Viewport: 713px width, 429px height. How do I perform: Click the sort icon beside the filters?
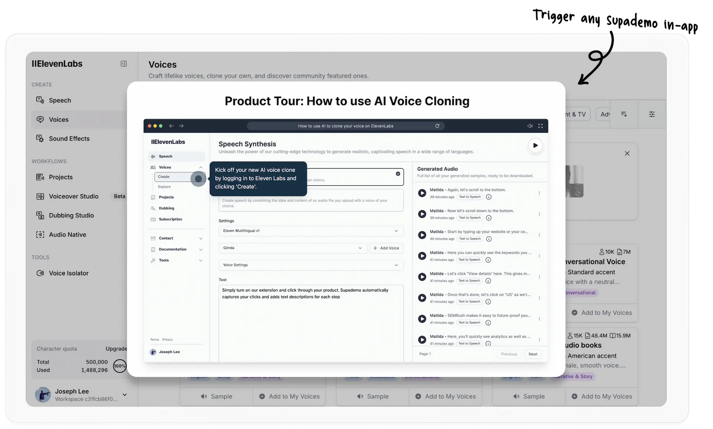[624, 114]
